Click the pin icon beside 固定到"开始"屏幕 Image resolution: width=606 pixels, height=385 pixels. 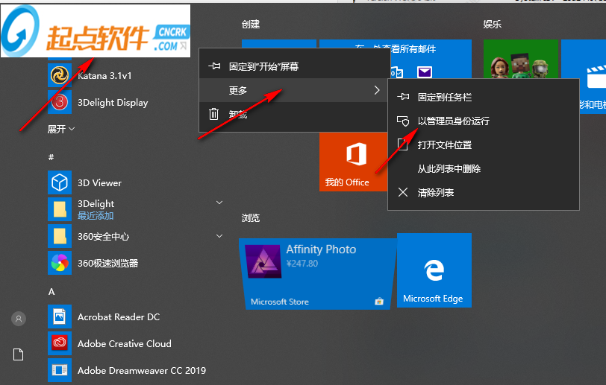pos(214,66)
